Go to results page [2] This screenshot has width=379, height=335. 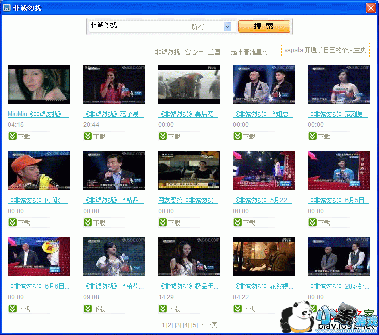pos(169,325)
